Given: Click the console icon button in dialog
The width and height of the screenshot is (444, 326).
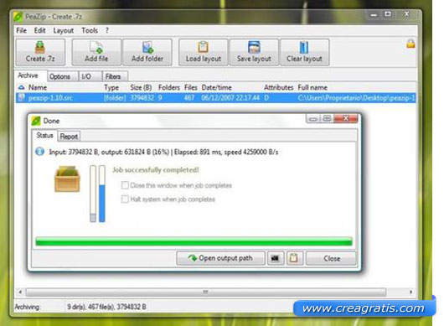Looking at the screenshot, I should point(276,258).
